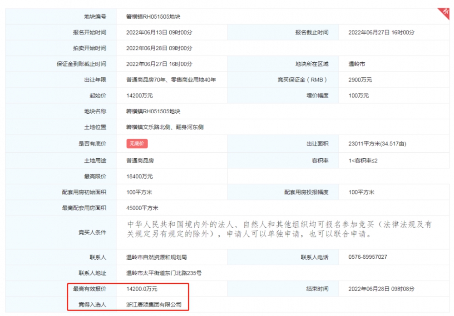The image size is (454, 316).
Task: Click the 保证金到账截止时间 label
Action: click(81, 64)
